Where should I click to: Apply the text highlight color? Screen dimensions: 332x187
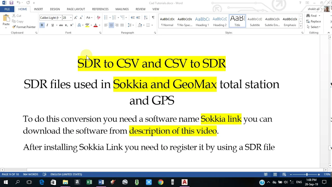87,25
